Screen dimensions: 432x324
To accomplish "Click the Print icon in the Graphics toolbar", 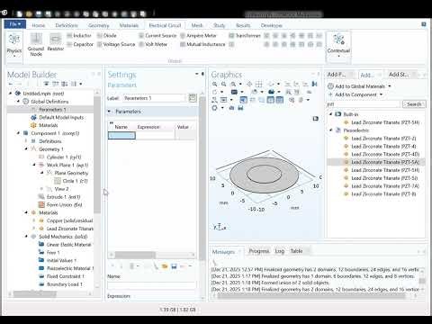I will (x=240, y=108).
